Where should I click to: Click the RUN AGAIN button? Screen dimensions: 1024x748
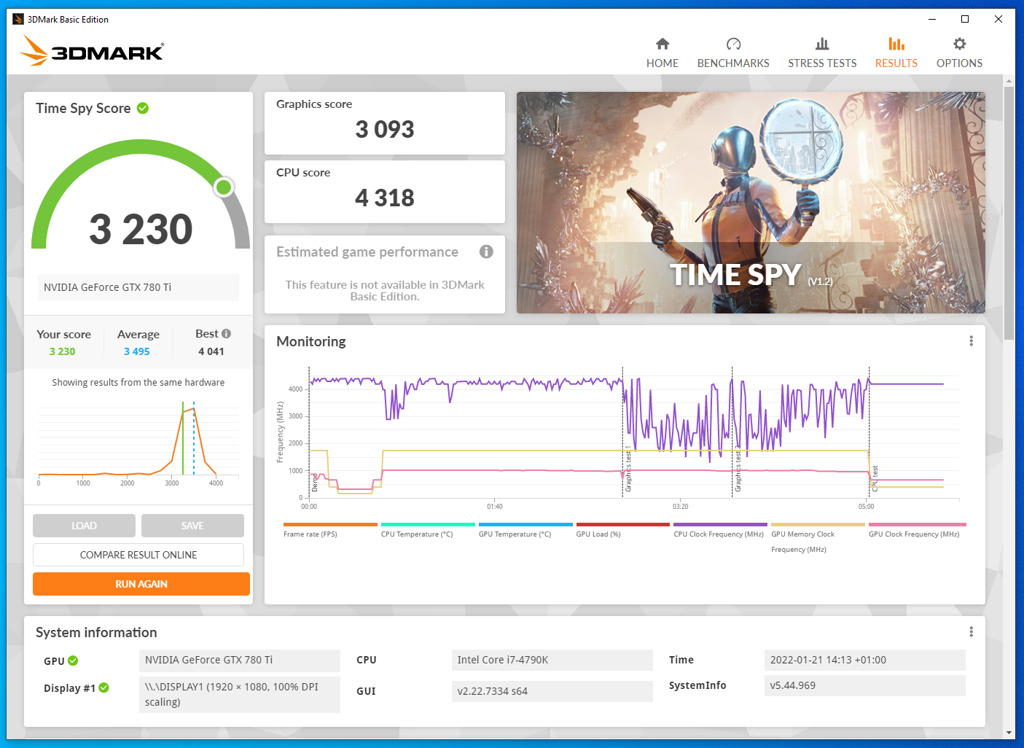141,584
